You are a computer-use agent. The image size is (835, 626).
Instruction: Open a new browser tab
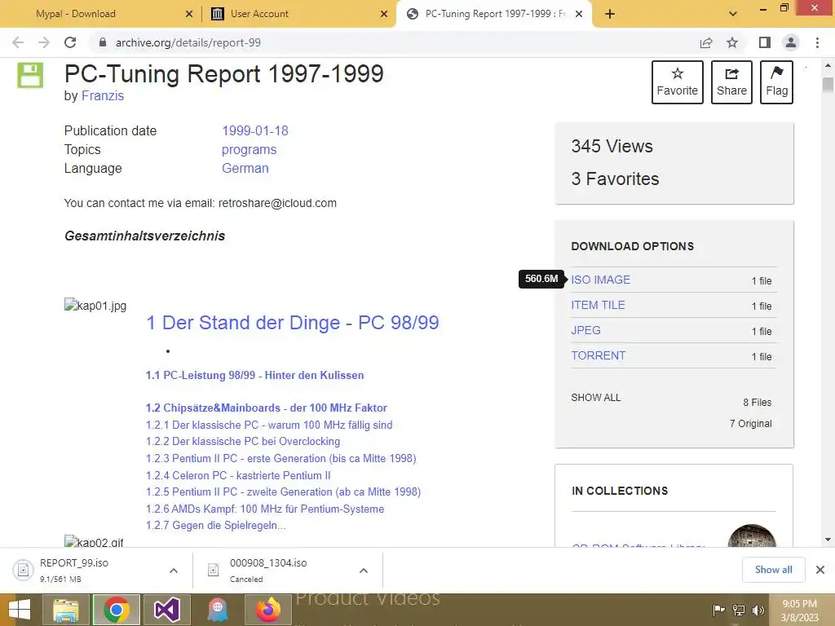tap(610, 14)
